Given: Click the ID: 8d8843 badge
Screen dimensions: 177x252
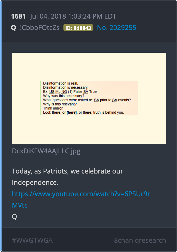Looking at the screenshot, I should click(78, 28).
